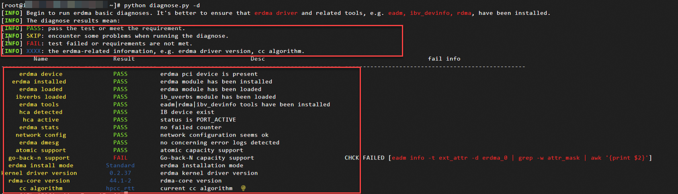Screen dimensions: 678x194
Task: Click the red FAIL result for go-back-n support
Action: point(120,158)
